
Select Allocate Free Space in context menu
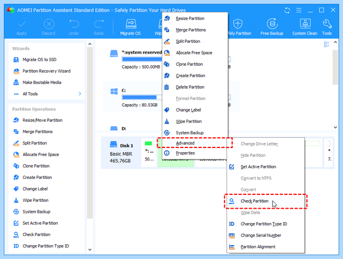(x=195, y=53)
